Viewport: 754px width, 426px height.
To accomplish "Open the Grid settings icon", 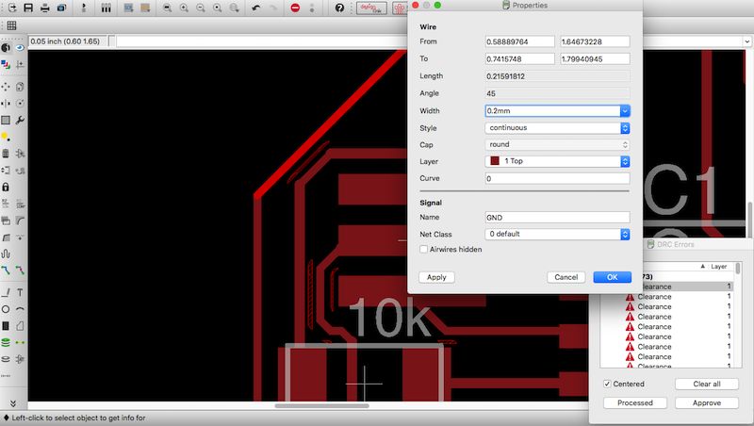I will click(x=11, y=25).
